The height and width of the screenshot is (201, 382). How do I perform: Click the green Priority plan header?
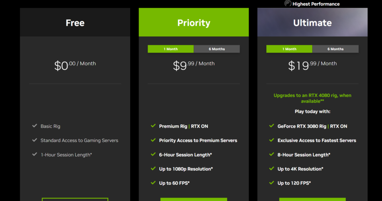coord(194,23)
